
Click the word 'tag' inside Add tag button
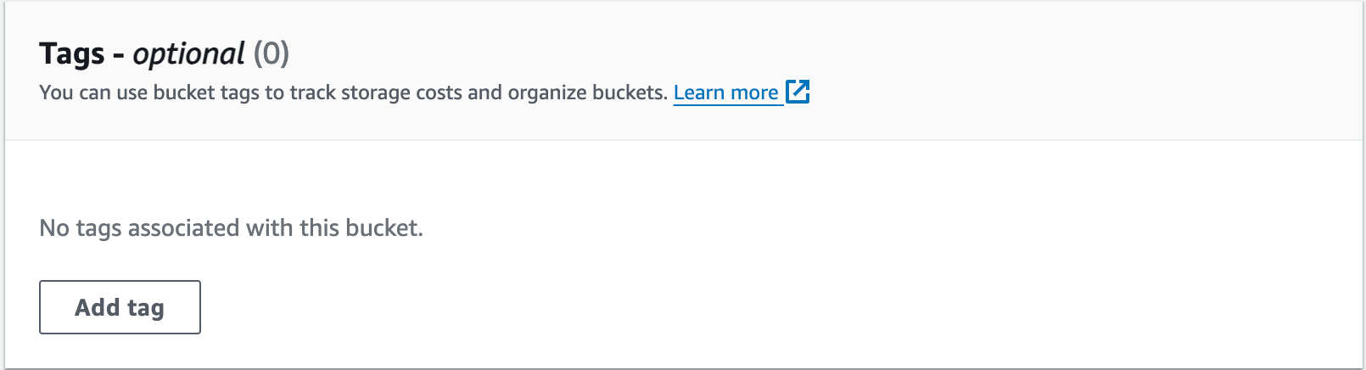(x=146, y=308)
